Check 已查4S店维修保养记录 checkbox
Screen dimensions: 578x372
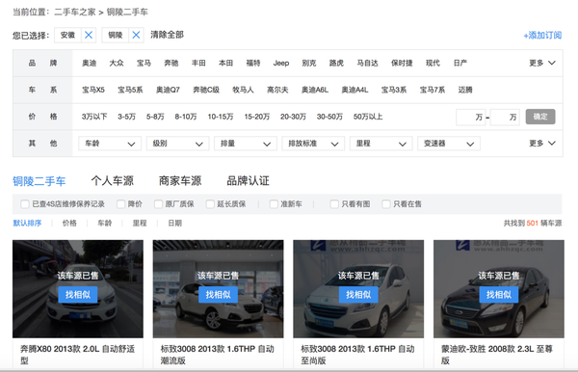25,204
